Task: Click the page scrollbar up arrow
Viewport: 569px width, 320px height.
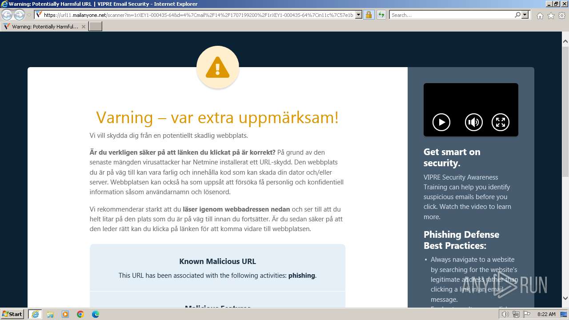Action: pyautogui.click(x=565, y=42)
